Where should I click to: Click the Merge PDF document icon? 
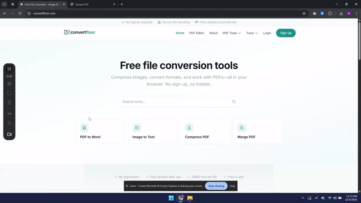coord(241,128)
